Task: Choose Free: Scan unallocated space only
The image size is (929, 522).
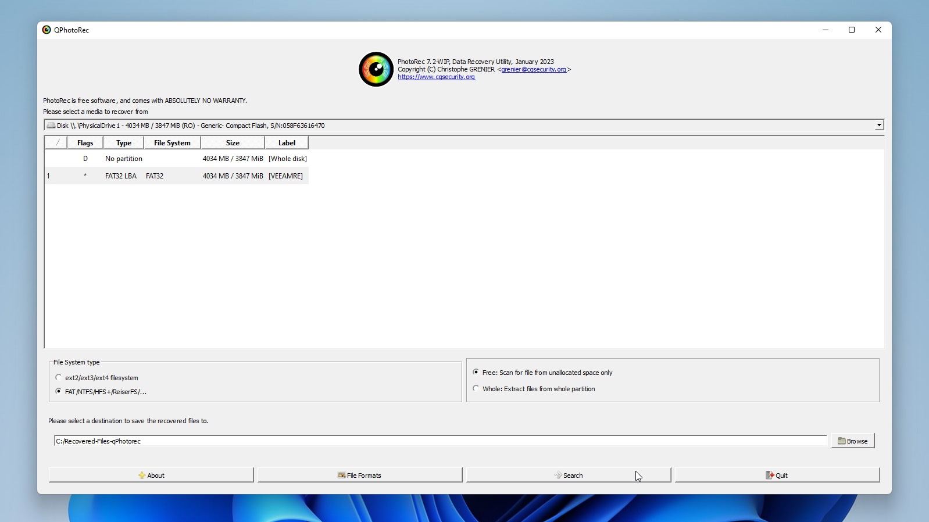Action: [x=476, y=373]
